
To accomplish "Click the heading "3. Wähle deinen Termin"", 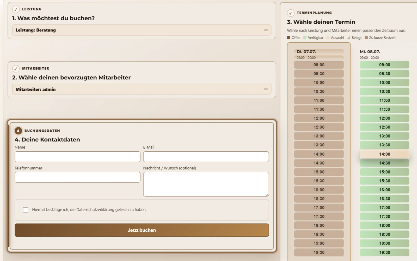I will 321,22.
